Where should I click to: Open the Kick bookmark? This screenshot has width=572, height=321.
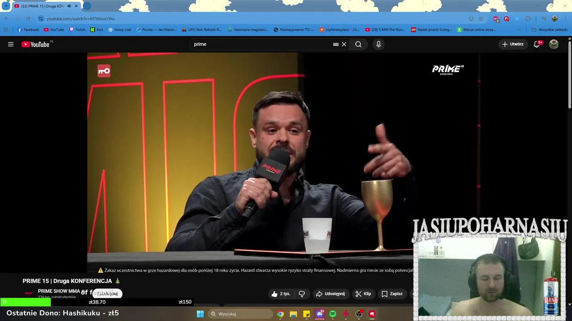click(97, 30)
